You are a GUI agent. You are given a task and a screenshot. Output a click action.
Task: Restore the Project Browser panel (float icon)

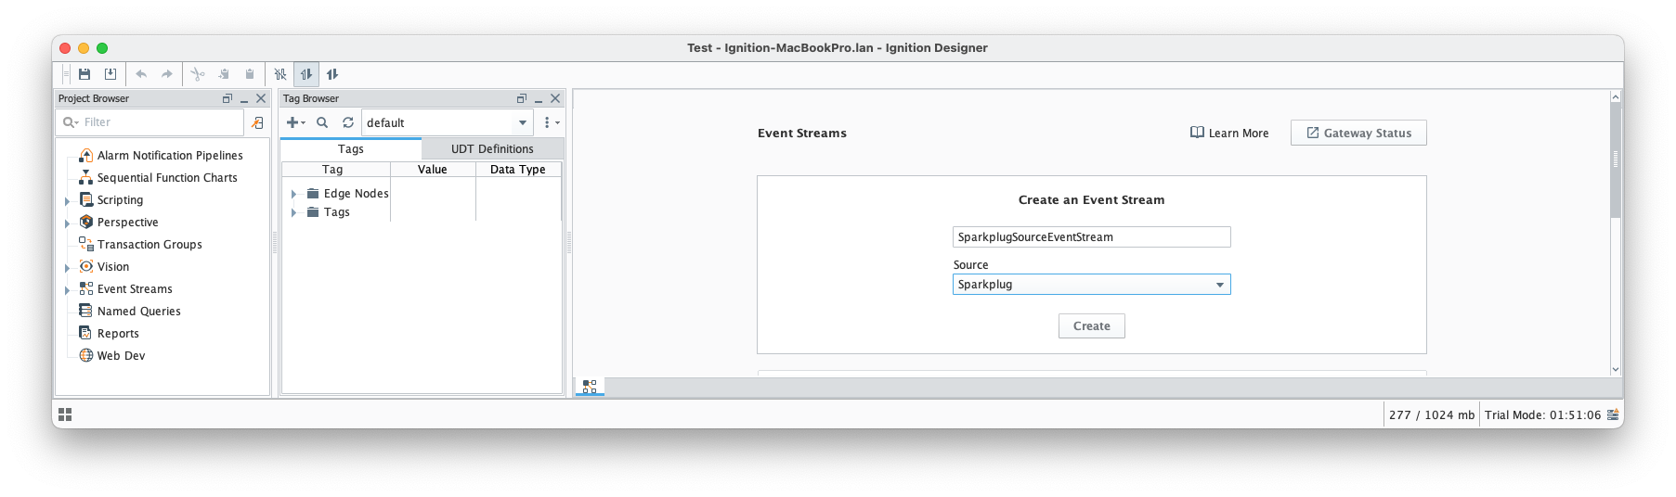227,98
